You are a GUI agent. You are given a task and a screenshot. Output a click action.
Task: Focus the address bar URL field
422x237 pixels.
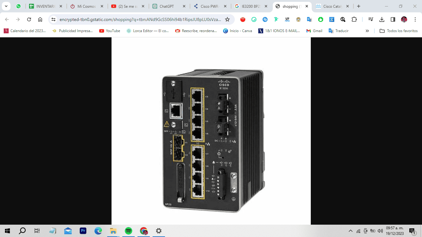coord(140,19)
